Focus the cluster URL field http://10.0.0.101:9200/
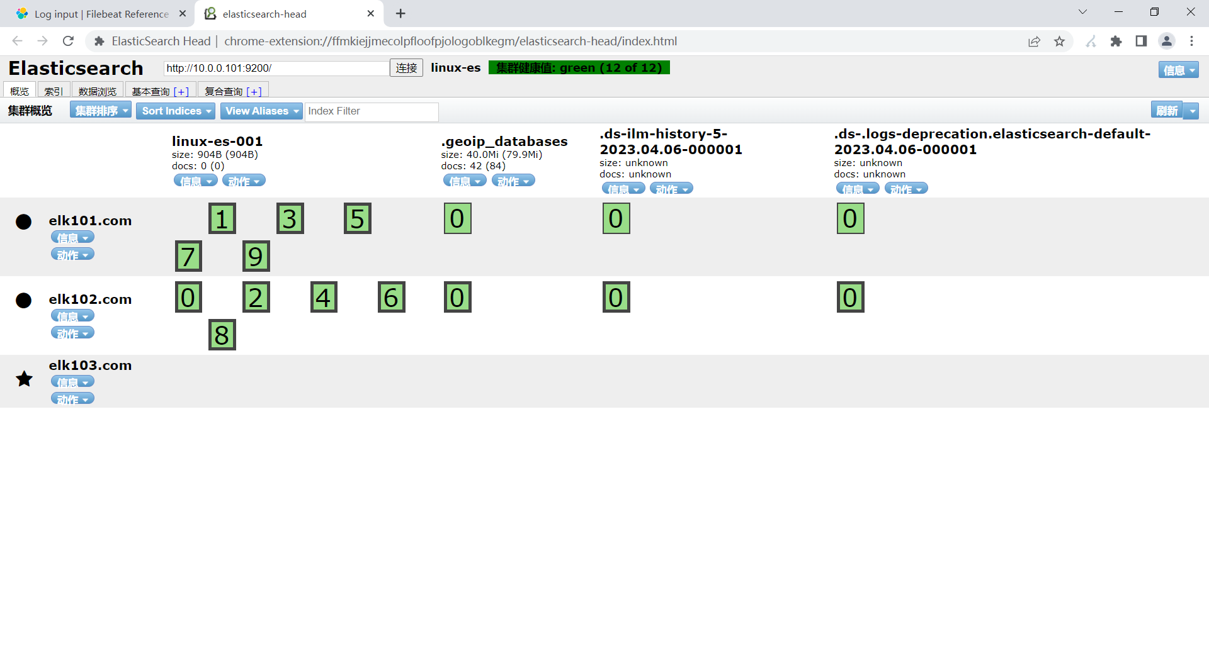 coord(276,68)
